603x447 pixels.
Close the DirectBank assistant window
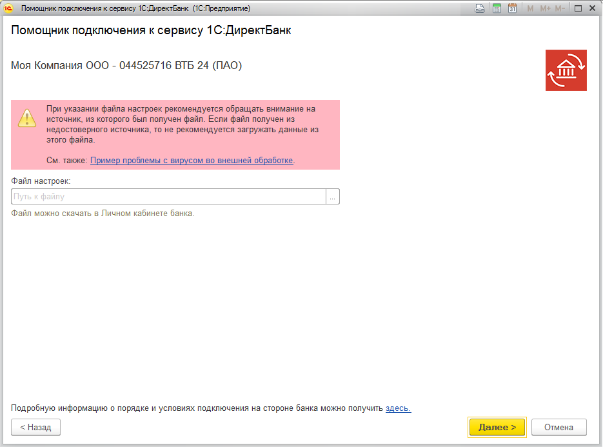(x=592, y=8)
